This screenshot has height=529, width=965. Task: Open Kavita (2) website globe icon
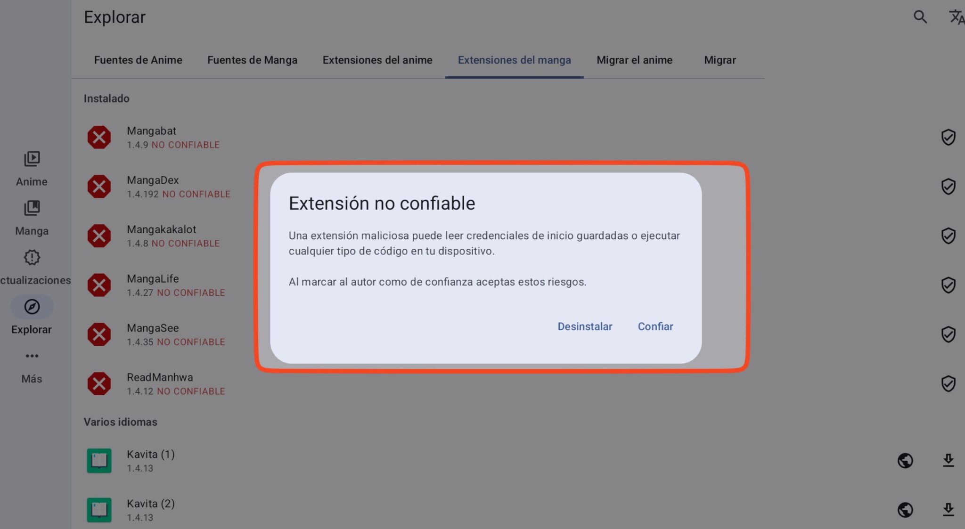905,510
